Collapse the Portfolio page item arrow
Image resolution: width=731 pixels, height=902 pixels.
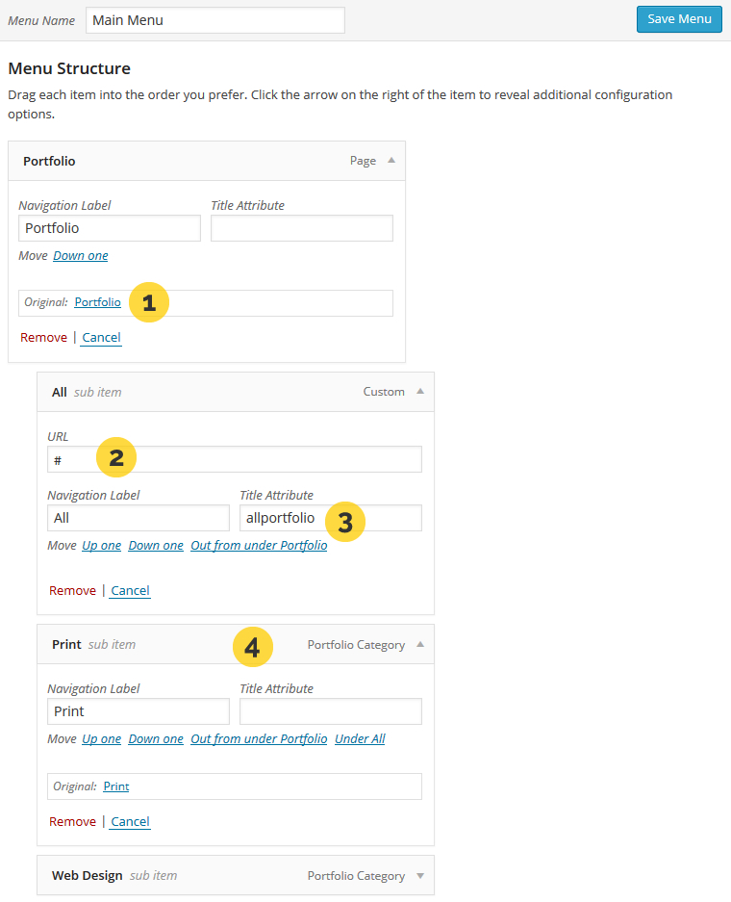(391, 161)
